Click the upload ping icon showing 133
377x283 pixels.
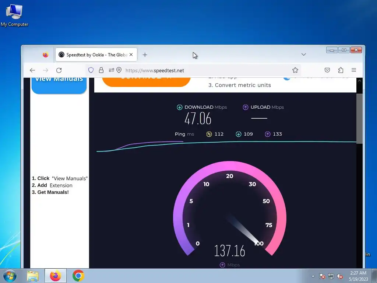pos(268,134)
